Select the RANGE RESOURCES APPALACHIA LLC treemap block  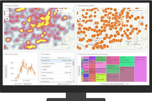[127, 61]
